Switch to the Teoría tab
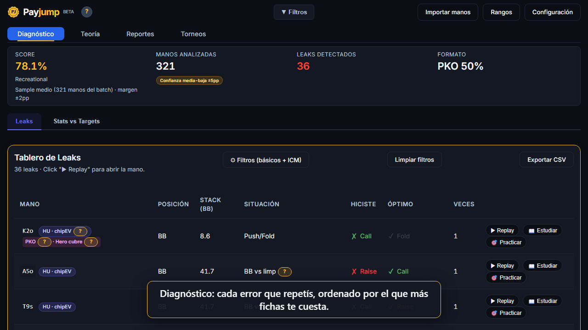The image size is (588, 330). pos(90,34)
